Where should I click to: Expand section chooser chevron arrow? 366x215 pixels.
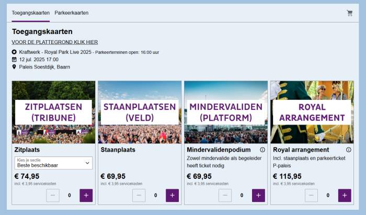point(87,163)
